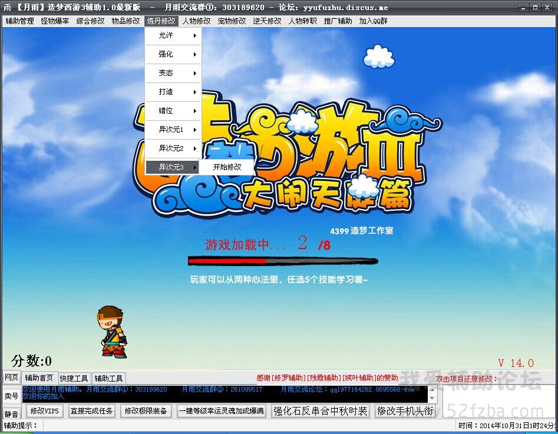This screenshot has width=558, height=434.
Task: Switch to the 辅助首页 tab
Action: (39, 378)
